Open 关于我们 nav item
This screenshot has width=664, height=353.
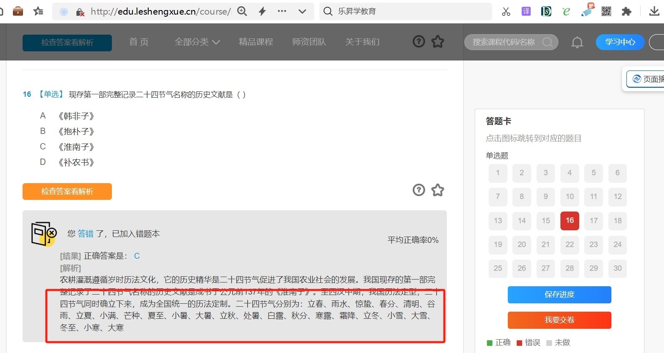[x=362, y=42]
